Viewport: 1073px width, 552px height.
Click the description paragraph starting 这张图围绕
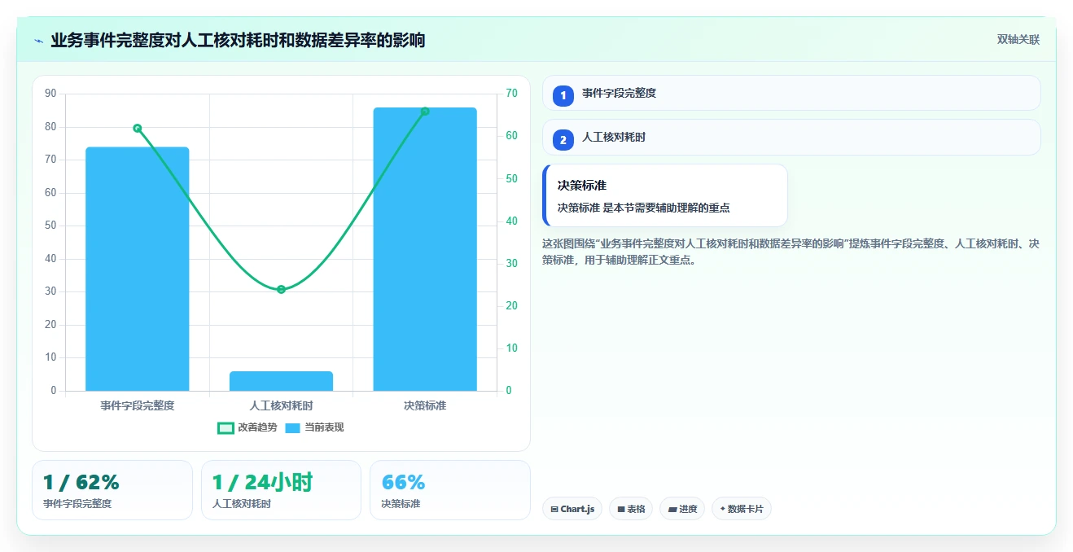(x=791, y=252)
